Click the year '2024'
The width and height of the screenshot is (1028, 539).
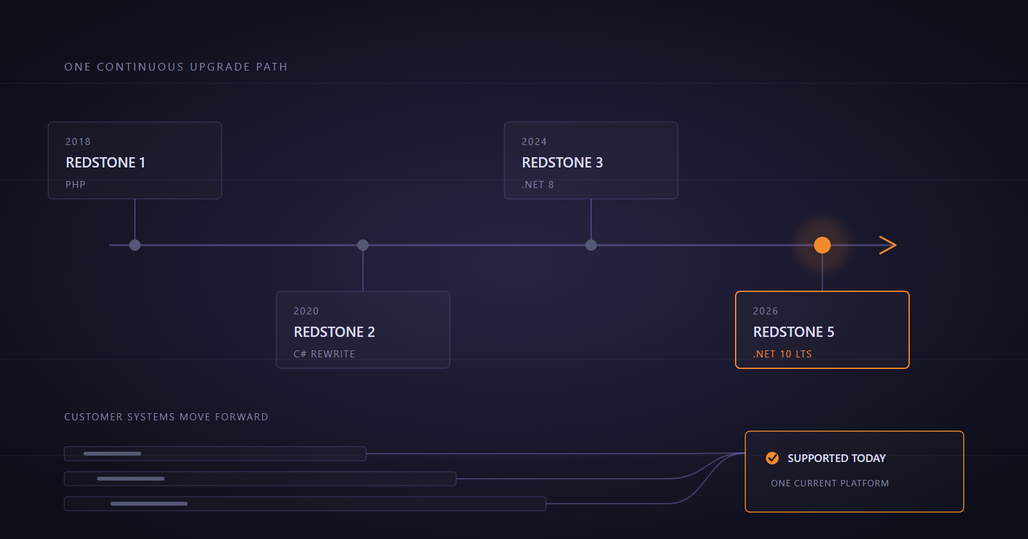pyautogui.click(x=535, y=142)
